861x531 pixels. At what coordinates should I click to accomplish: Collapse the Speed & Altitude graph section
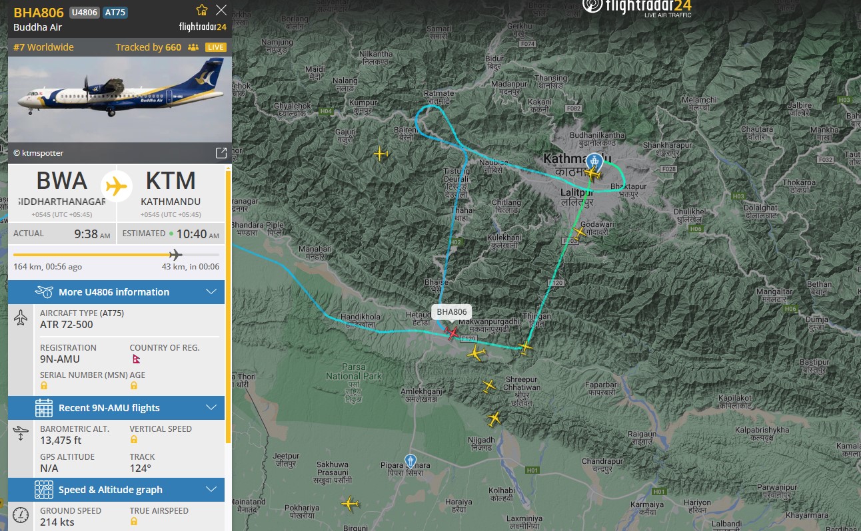[x=117, y=490]
